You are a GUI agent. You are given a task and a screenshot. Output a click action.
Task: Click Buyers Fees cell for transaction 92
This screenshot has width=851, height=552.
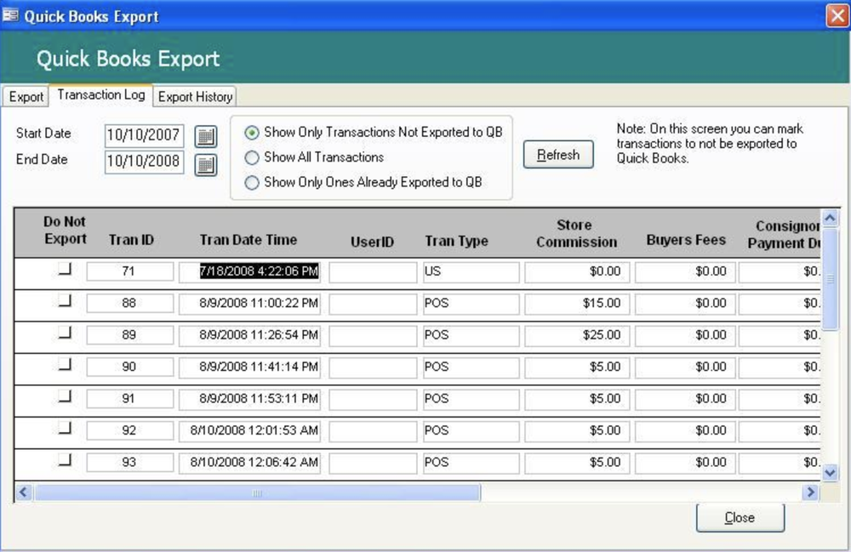click(685, 432)
